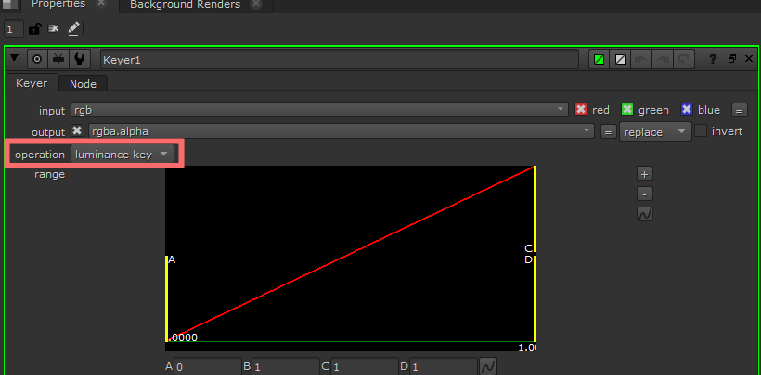Click the wrench icon beside Keyer1
This screenshot has width=761, height=375.
click(x=79, y=59)
